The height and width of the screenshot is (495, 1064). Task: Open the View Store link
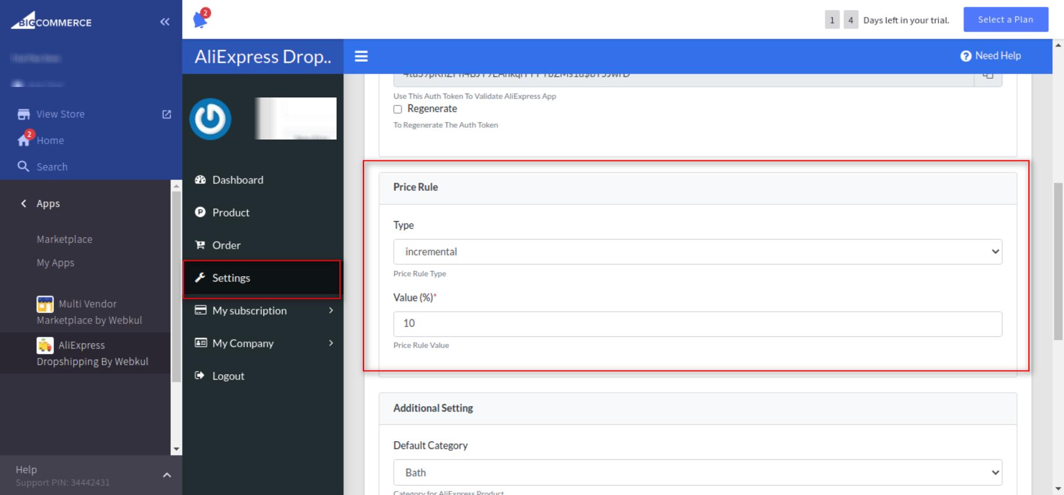(61, 114)
